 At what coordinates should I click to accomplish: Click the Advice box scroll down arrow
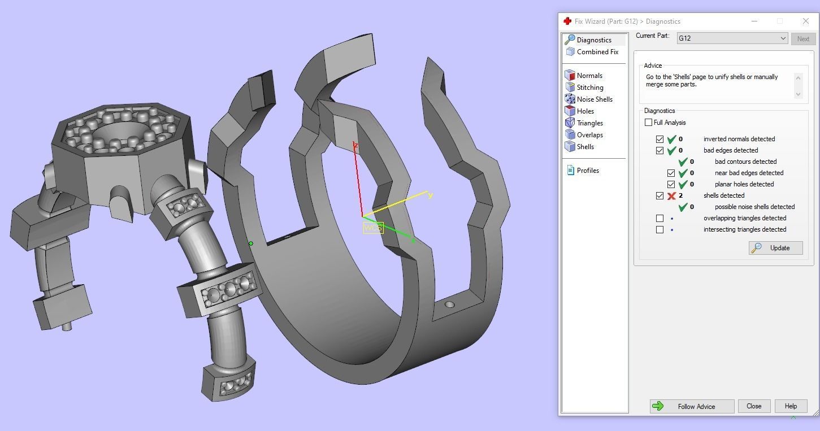[798, 94]
